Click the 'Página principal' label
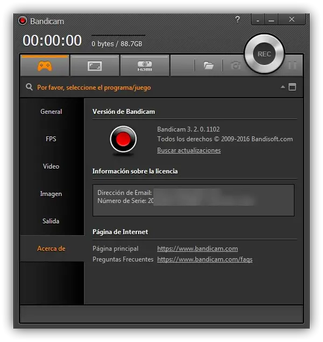The width and height of the screenshot is (323, 342). tap(115, 249)
